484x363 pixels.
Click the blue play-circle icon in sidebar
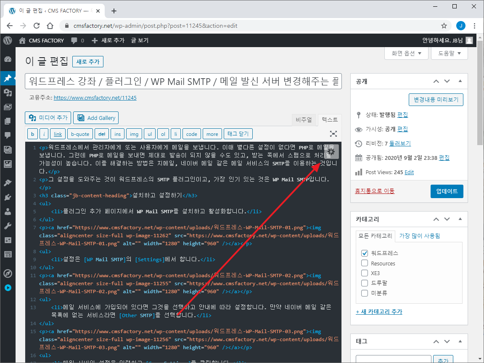click(x=8, y=288)
